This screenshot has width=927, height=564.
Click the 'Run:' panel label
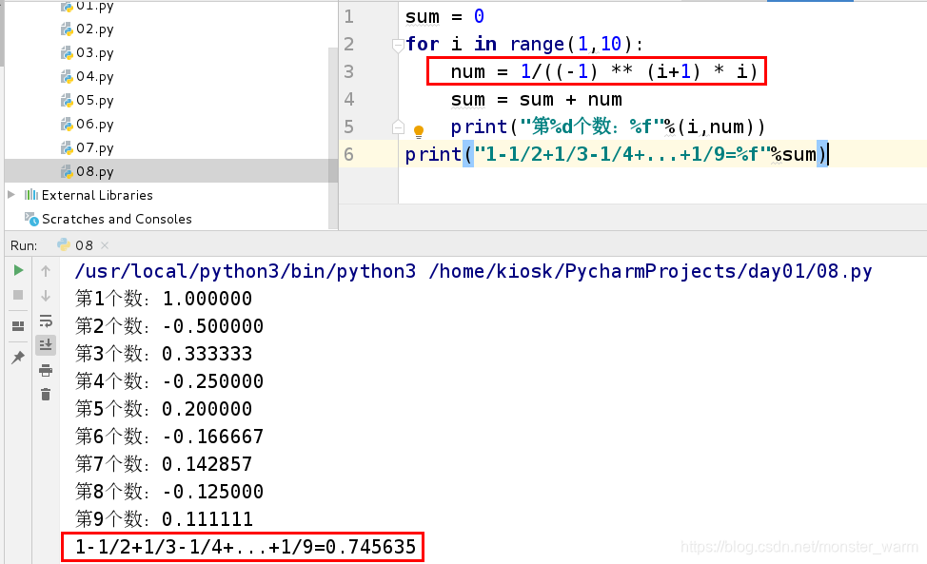[24, 245]
